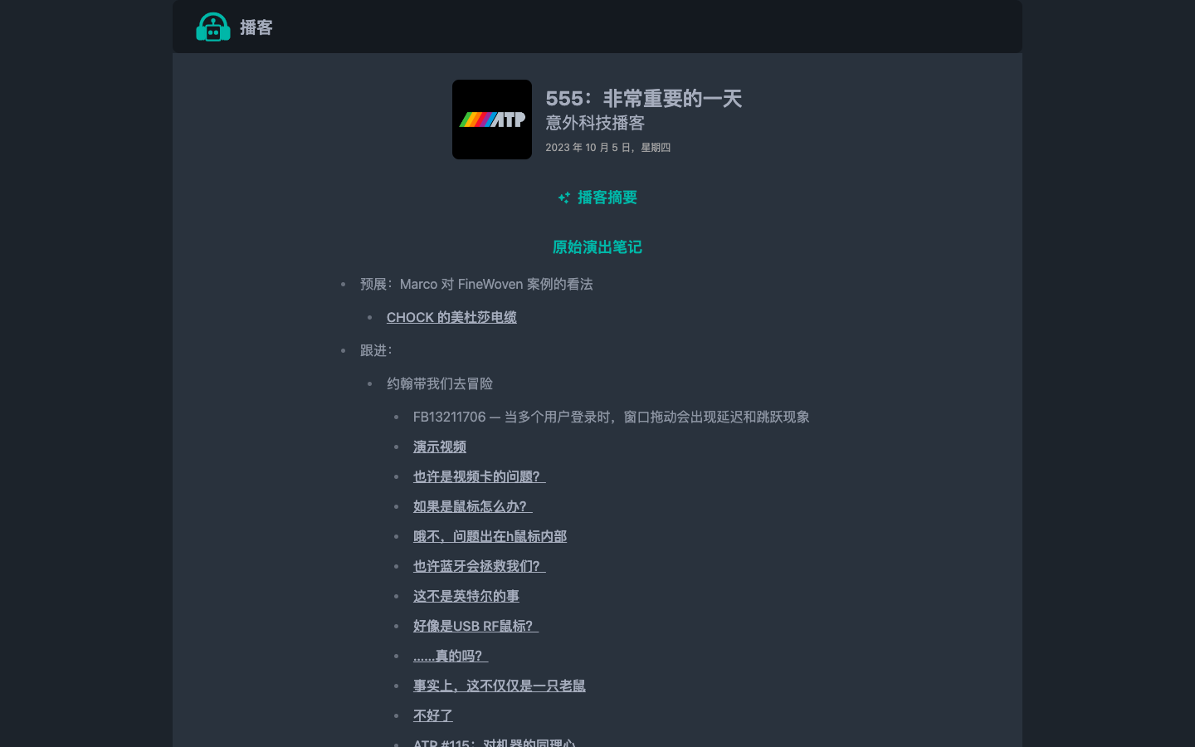Open the 如果是鼠标怎么办？ link
Screen dimensions: 1195x747
tap(472, 506)
